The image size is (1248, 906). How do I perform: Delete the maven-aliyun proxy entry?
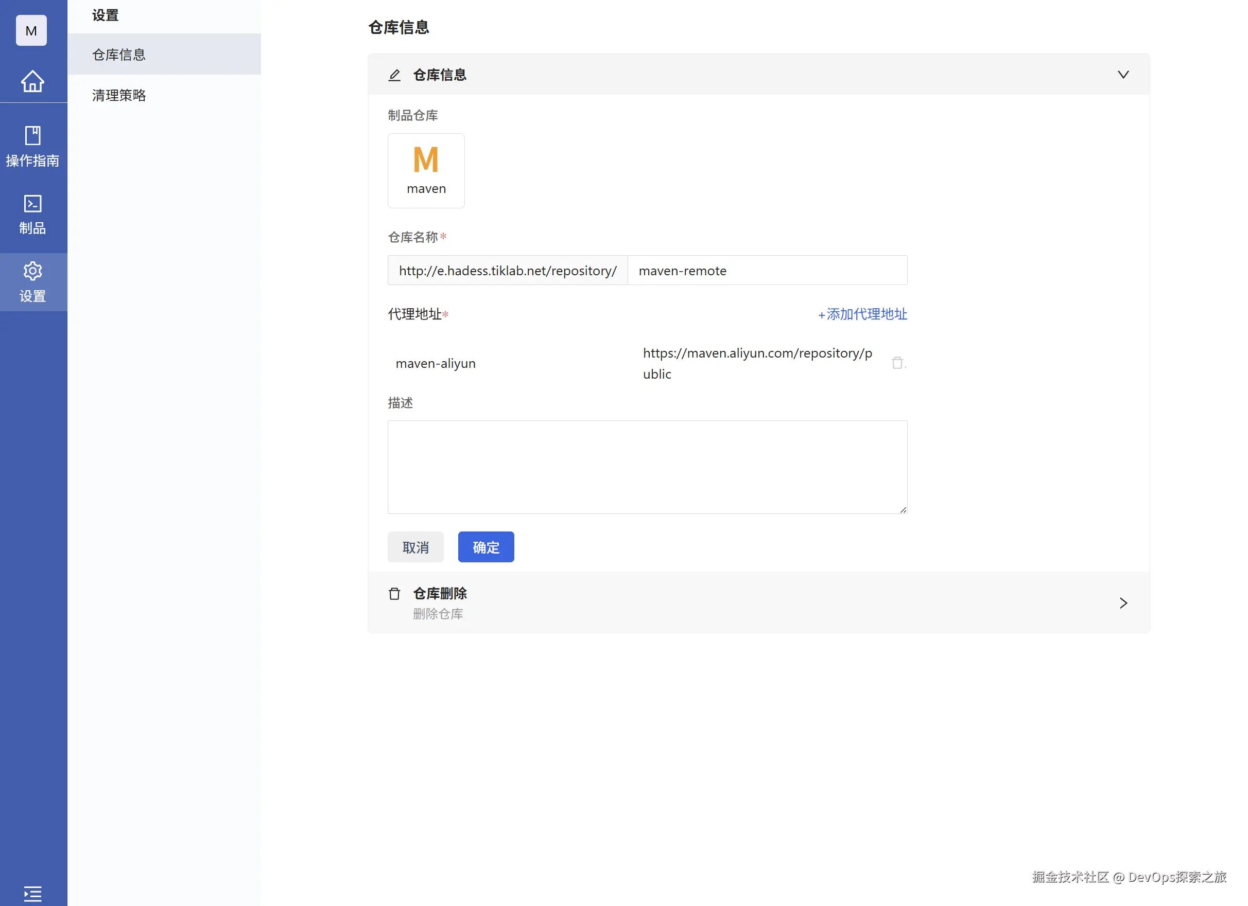click(x=897, y=363)
